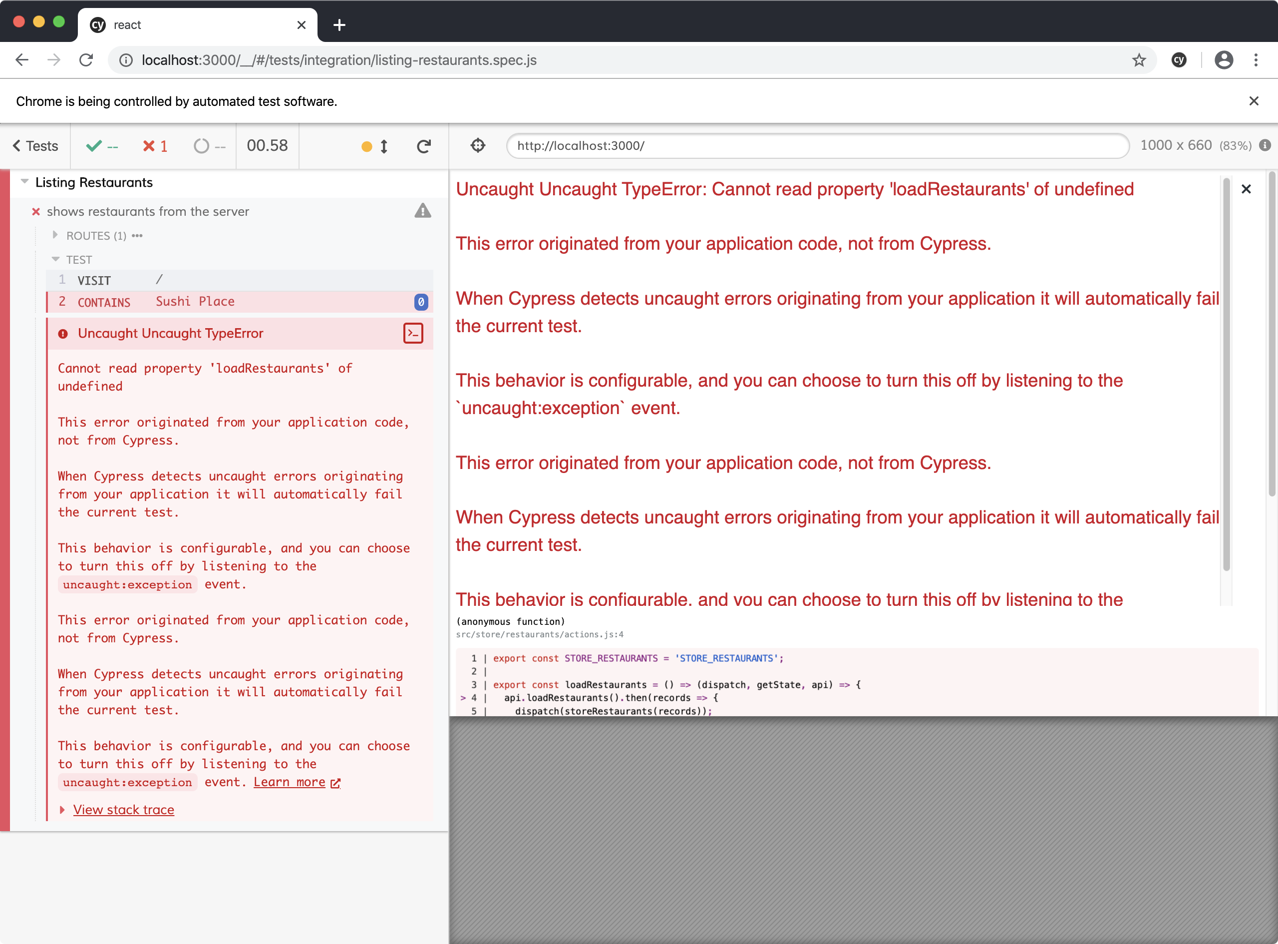The image size is (1278, 944).
Task: Click the browser address bar URL
Action: (339, 60)
